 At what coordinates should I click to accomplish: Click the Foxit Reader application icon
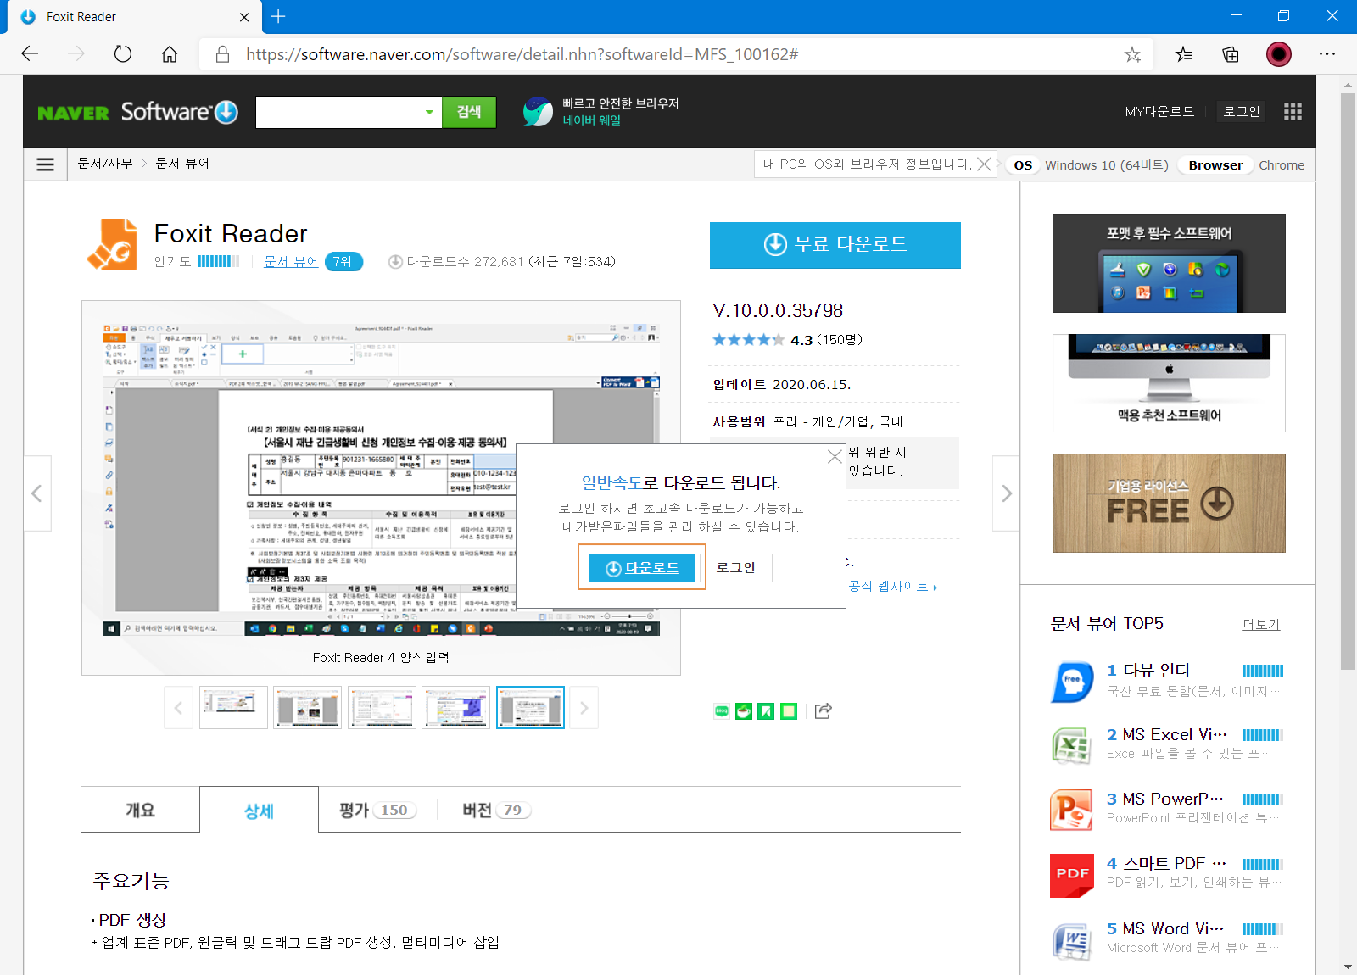tap(112, 244)
